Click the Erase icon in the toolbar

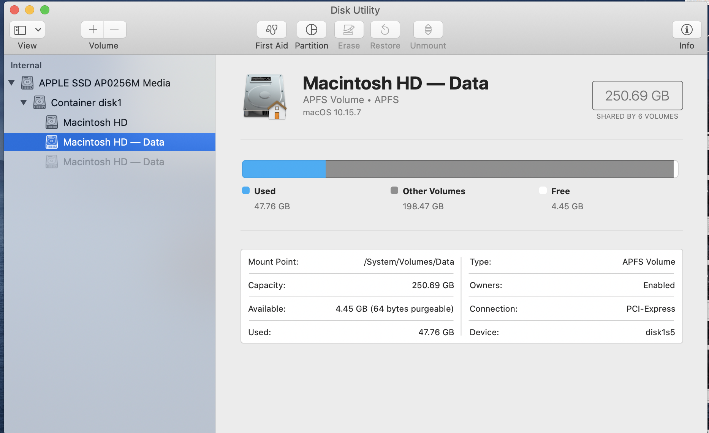[348, 30]
